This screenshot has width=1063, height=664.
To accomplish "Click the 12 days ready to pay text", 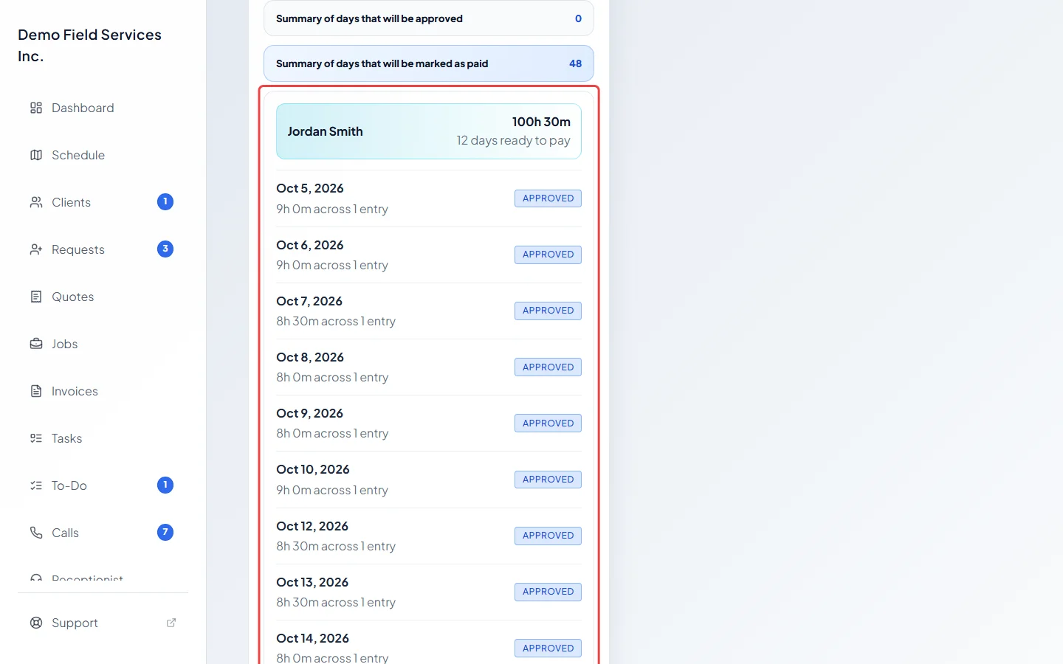I will 513,141.
